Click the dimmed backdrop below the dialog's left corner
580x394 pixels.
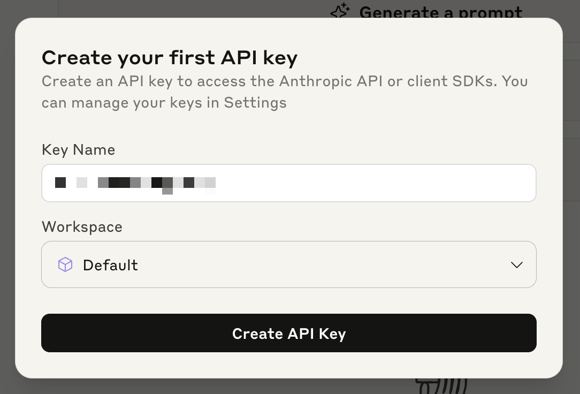click(x=32, y=387)
